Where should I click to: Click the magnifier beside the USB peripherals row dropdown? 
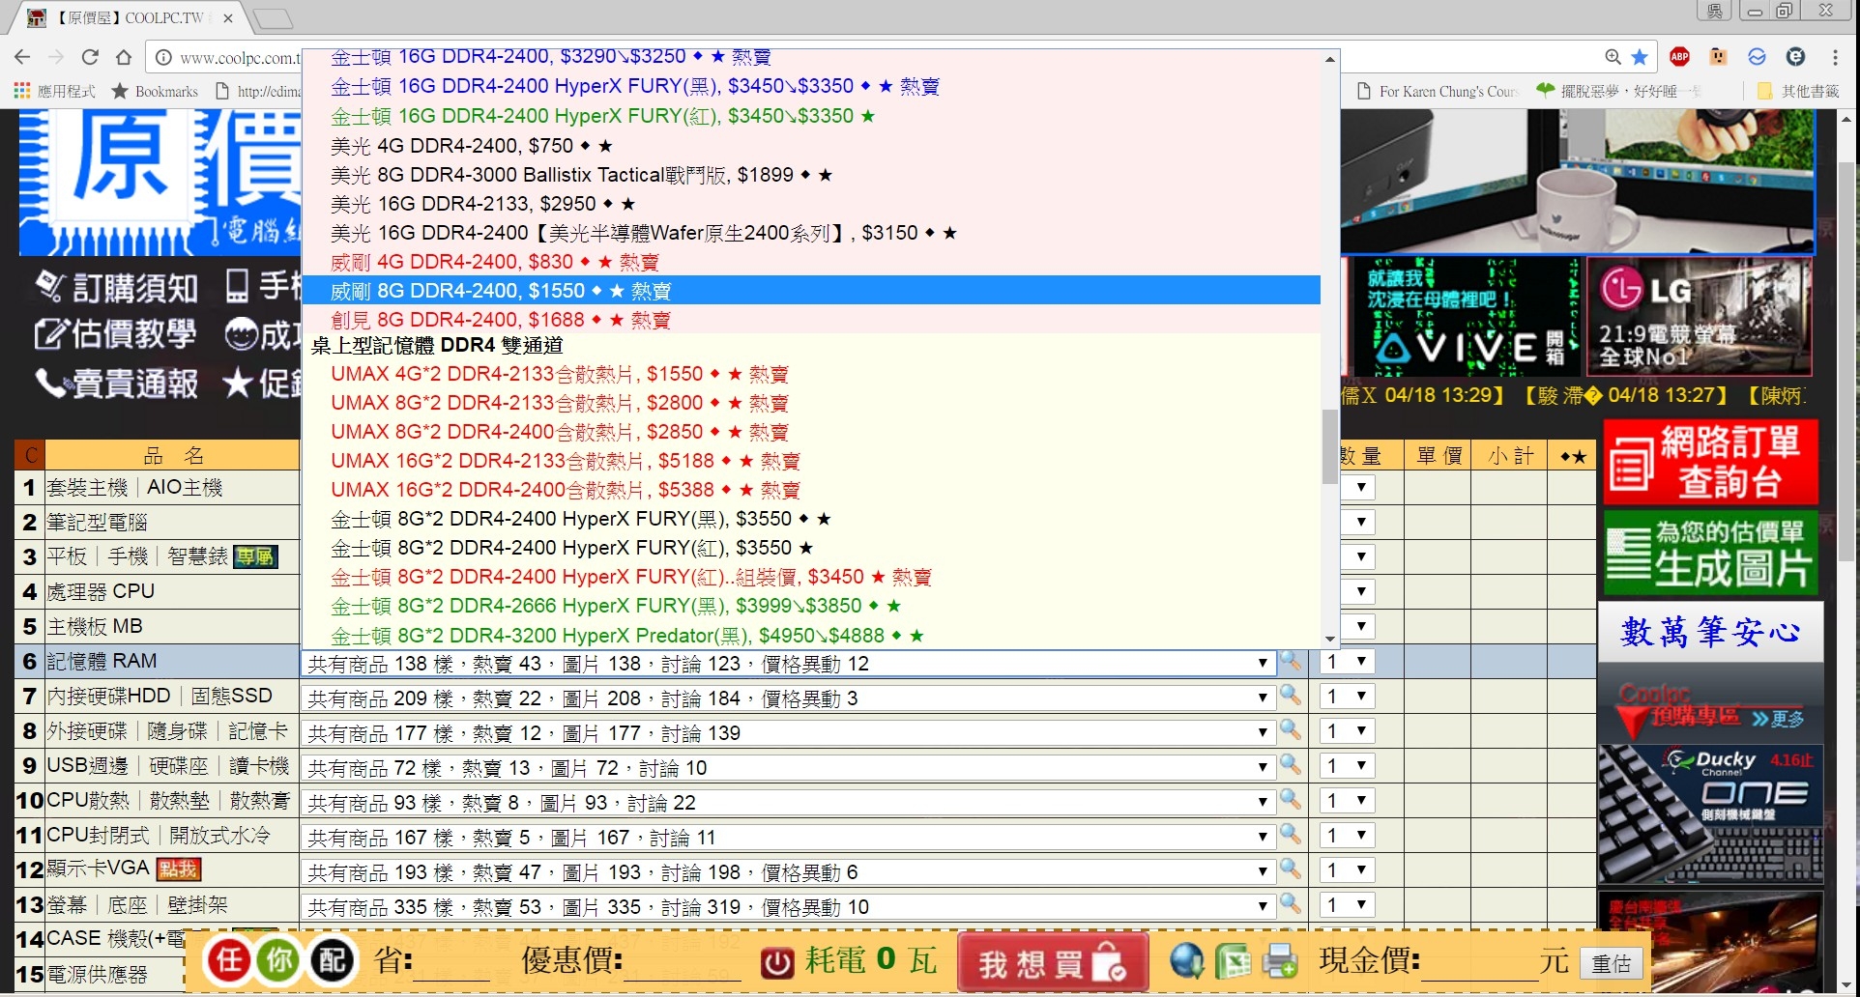click(1291, 764)
